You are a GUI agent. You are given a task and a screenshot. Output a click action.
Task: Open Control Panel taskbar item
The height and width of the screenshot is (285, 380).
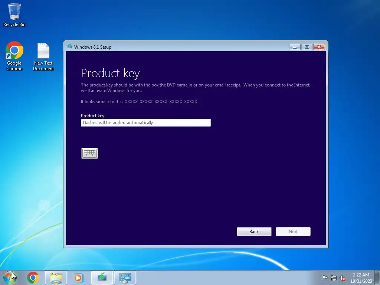pos(125,278)
